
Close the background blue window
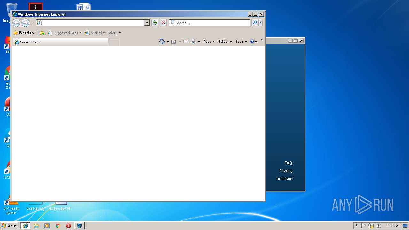point(301,41)
